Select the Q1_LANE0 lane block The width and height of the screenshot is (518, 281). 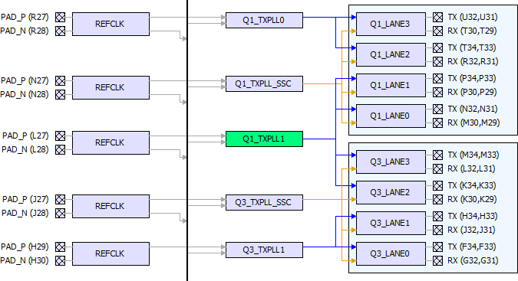pyautogui.click(x=391, y=116)
